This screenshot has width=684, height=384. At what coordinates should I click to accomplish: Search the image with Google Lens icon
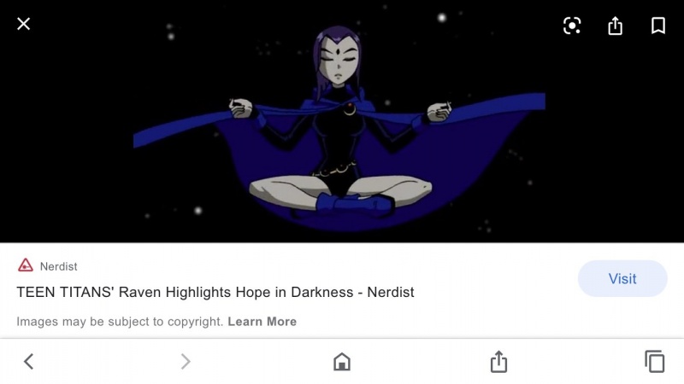click(572, 26)
